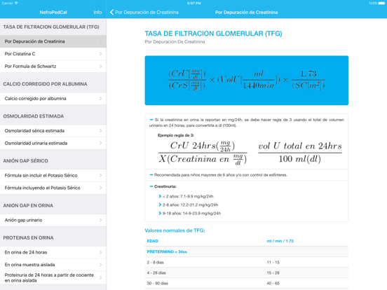Screen dimensions: 387x290
Task: Check the battery indicator in status bar
Action: pyautogui.click(x=381, y=4)
